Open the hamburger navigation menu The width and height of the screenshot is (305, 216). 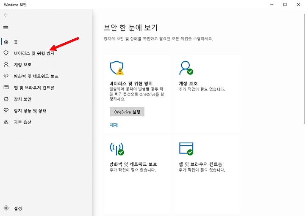pos(6,27)
